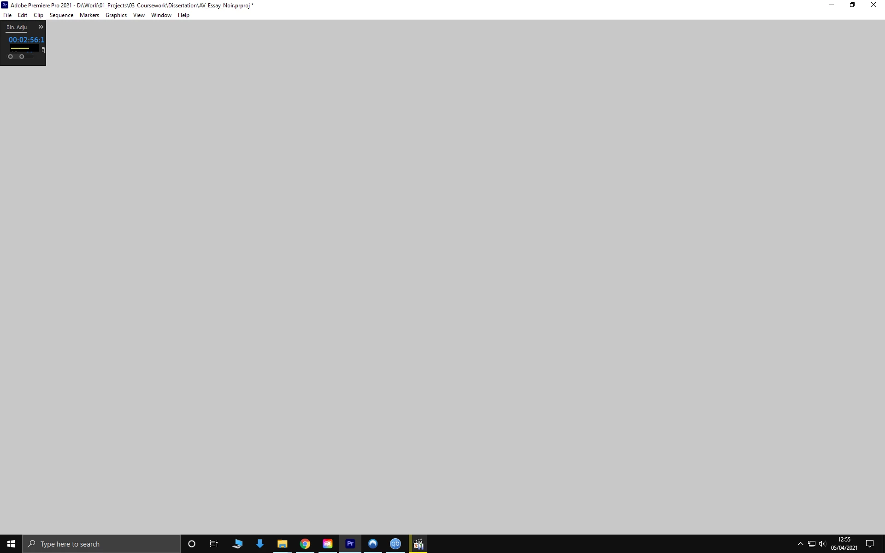
Task: Click the blue download arrow taskbar icon
Action: (260, 544)
